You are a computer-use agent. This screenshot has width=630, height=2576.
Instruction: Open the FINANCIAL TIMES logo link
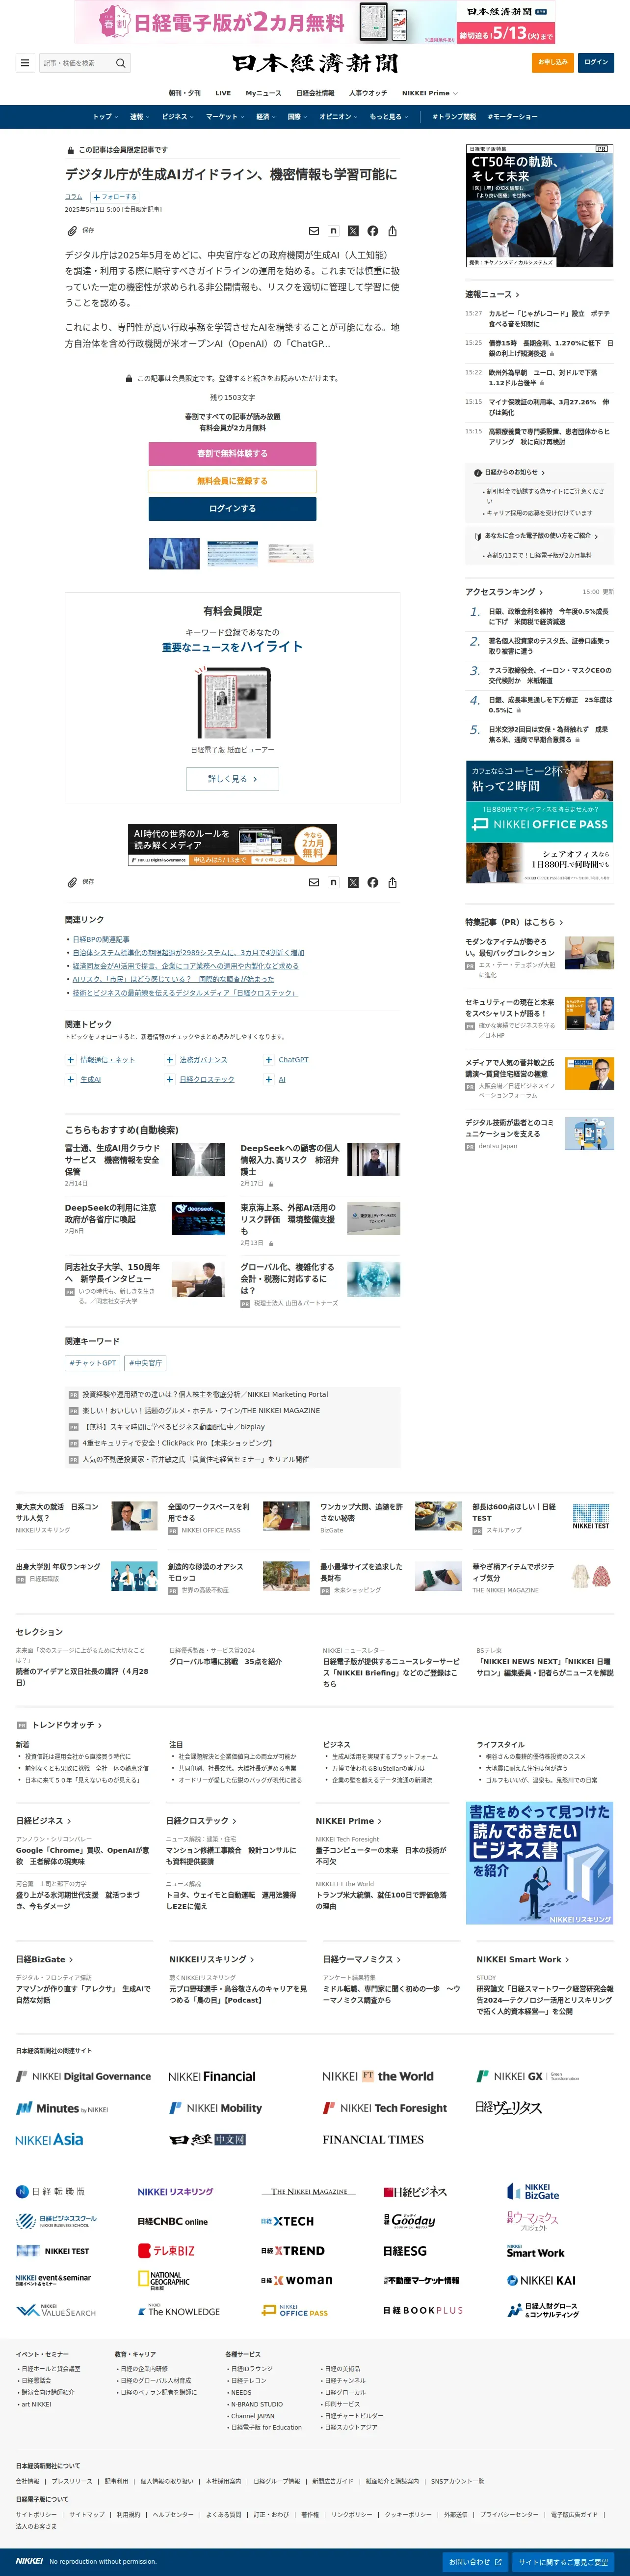tap(373, 2139)
